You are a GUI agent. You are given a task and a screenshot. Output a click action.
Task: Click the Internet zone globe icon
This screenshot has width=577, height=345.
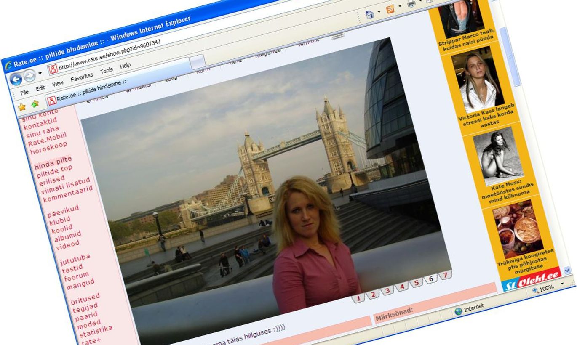point(459,312)
